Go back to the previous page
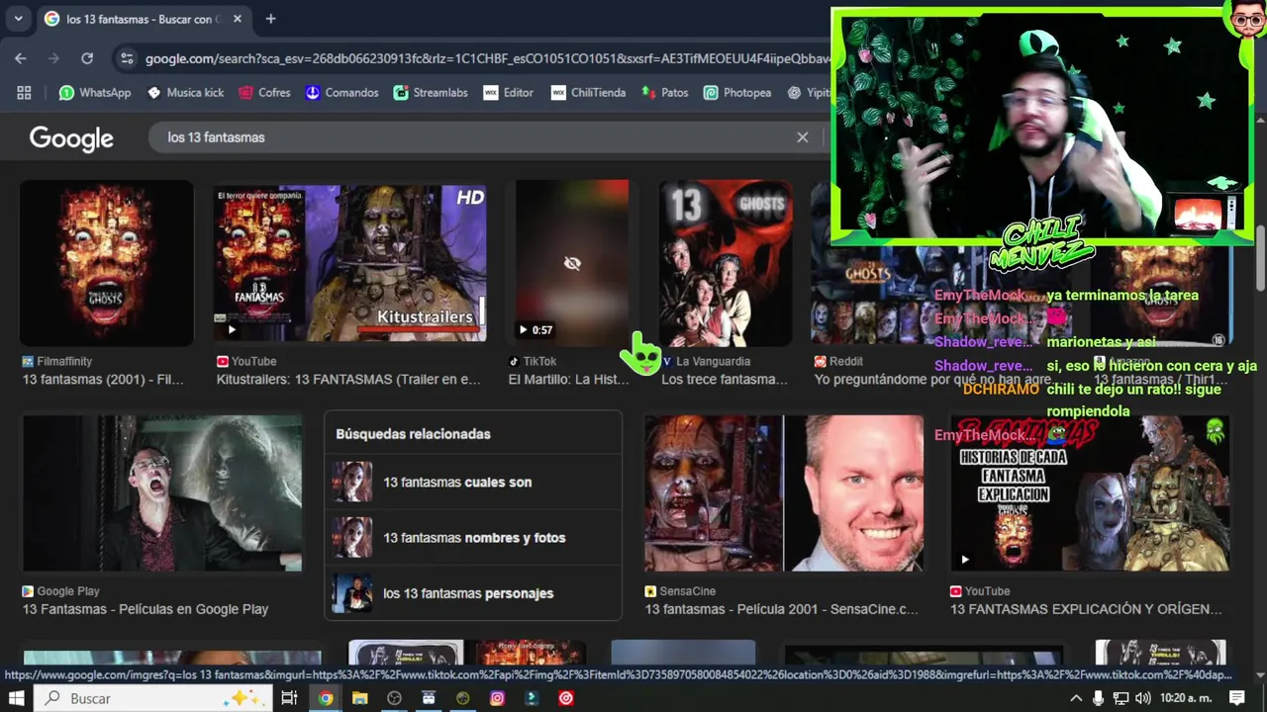This screenshot has width=1267, height=712. pyautogui.click(x=21, y=58)
